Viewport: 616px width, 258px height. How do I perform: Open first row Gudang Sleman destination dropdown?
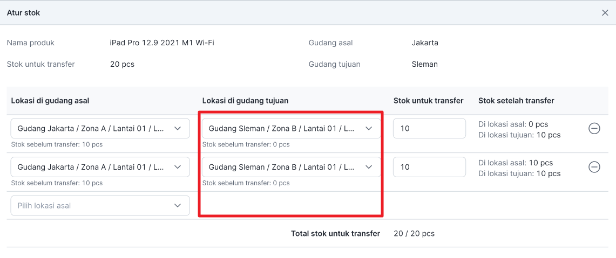point(291,128)
